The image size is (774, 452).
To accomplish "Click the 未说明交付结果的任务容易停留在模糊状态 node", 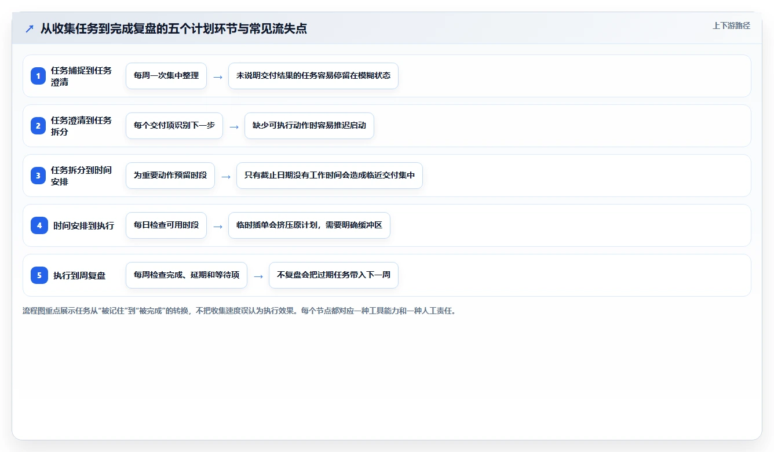I will tap(313, 76).
